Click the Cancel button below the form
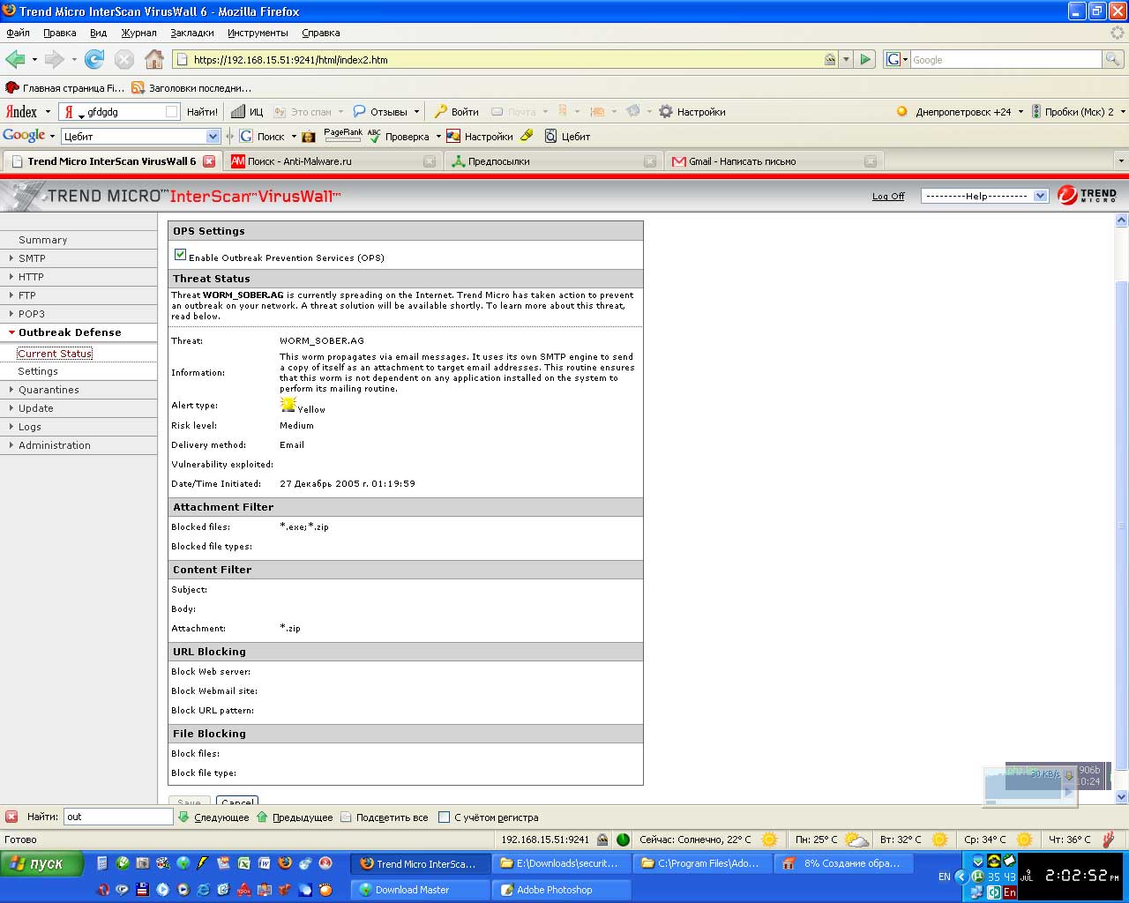 pyautogui.click(x=237, y=802)
